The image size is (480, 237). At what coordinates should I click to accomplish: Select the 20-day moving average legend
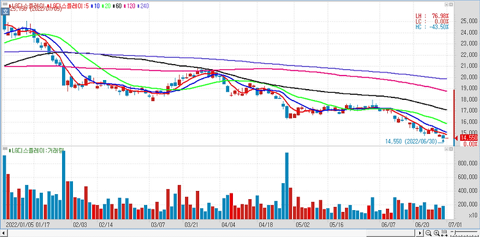pyautogui.click(x=106, y=6)
